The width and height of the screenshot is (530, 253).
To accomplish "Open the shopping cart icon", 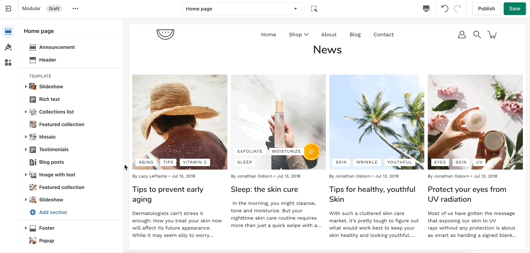I will (492, 35).
